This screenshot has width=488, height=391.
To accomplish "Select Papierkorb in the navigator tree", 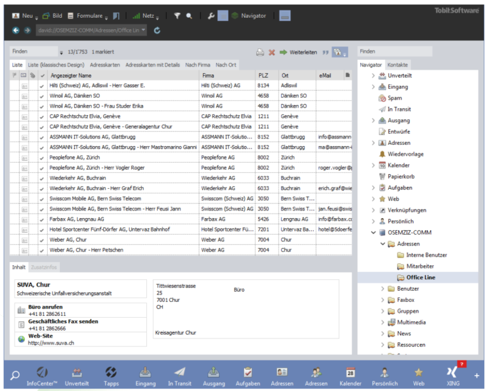I will click(x=397, y=176).
